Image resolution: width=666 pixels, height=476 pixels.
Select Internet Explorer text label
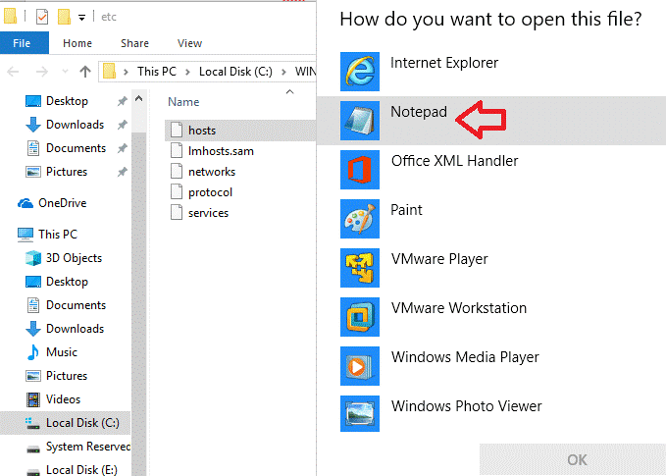444,63
